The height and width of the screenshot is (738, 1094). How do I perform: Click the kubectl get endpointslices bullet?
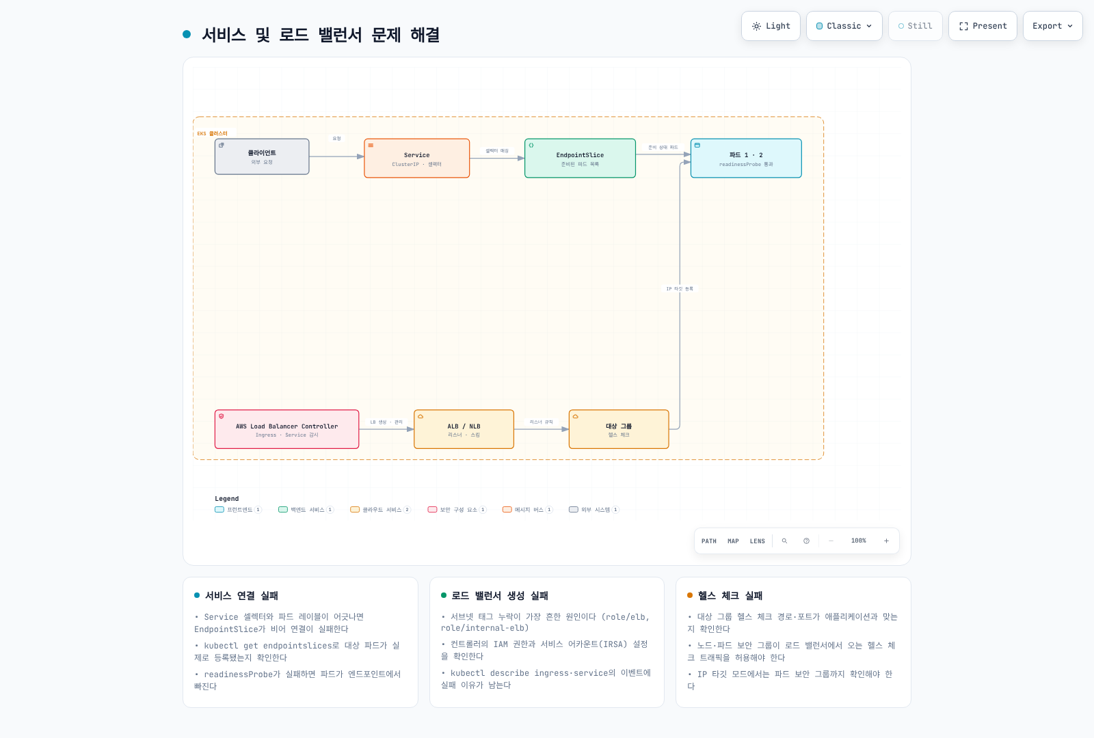click(x=297, y=652)
